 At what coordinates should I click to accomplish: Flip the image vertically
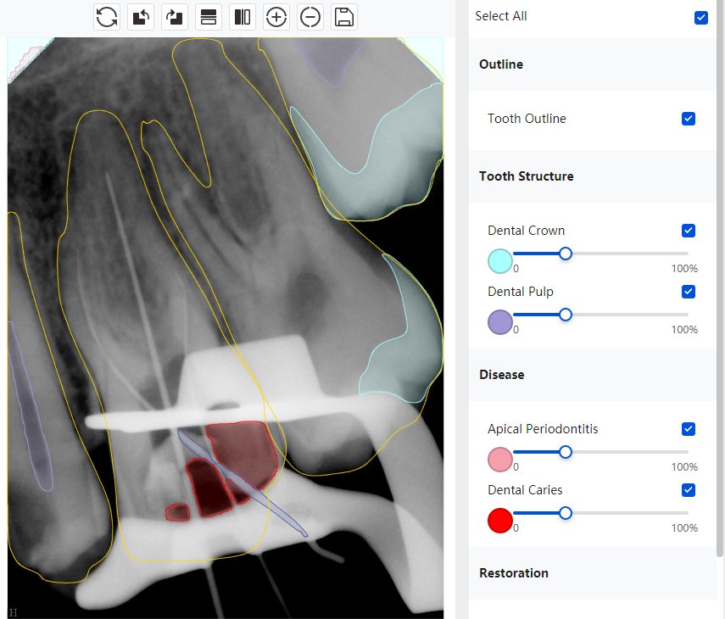(209, 18)
